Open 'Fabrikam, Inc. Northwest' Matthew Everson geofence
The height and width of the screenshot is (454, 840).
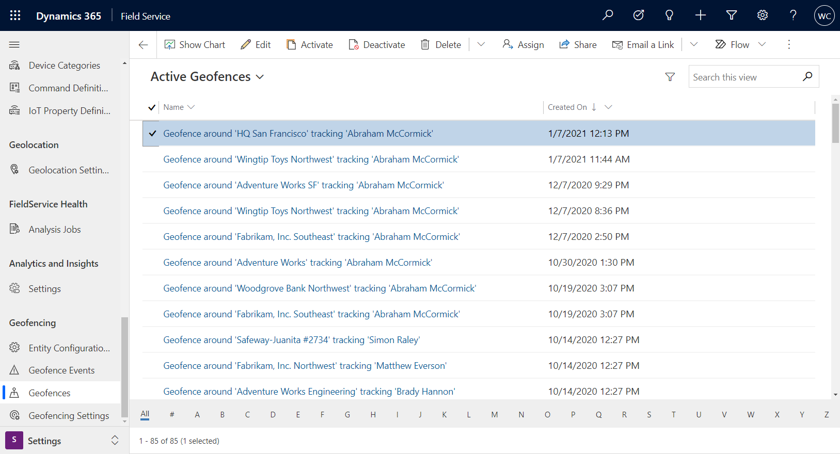[x=305, y=366]
